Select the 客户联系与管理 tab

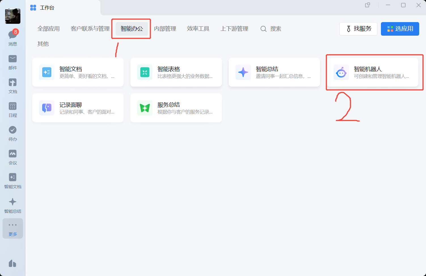point(90,29)
